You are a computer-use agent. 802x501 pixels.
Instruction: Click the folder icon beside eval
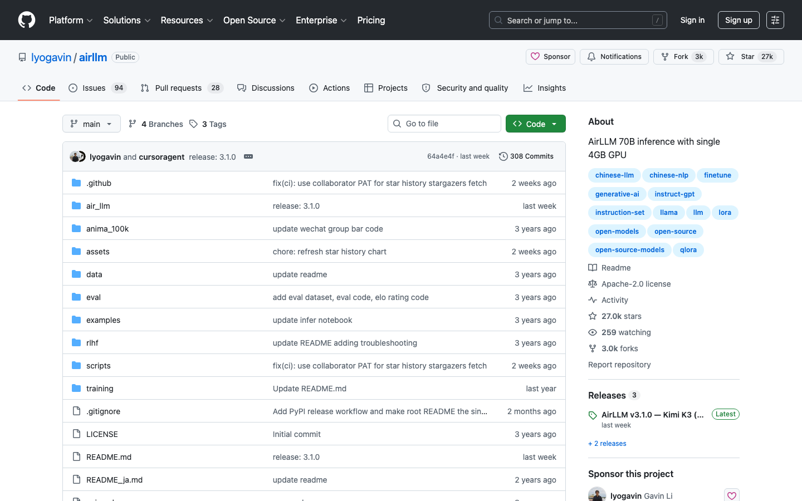point(76,297)
